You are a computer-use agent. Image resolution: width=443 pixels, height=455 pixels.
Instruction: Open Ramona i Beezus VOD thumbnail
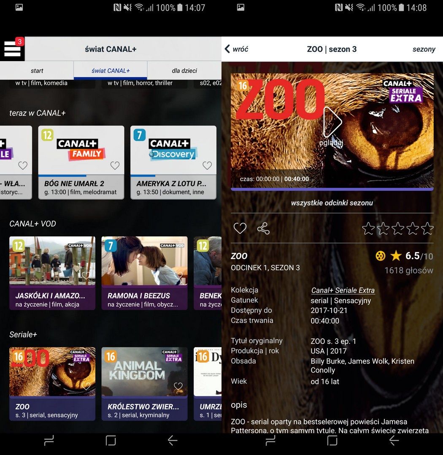pyautogui.click(x=144, y=261)
